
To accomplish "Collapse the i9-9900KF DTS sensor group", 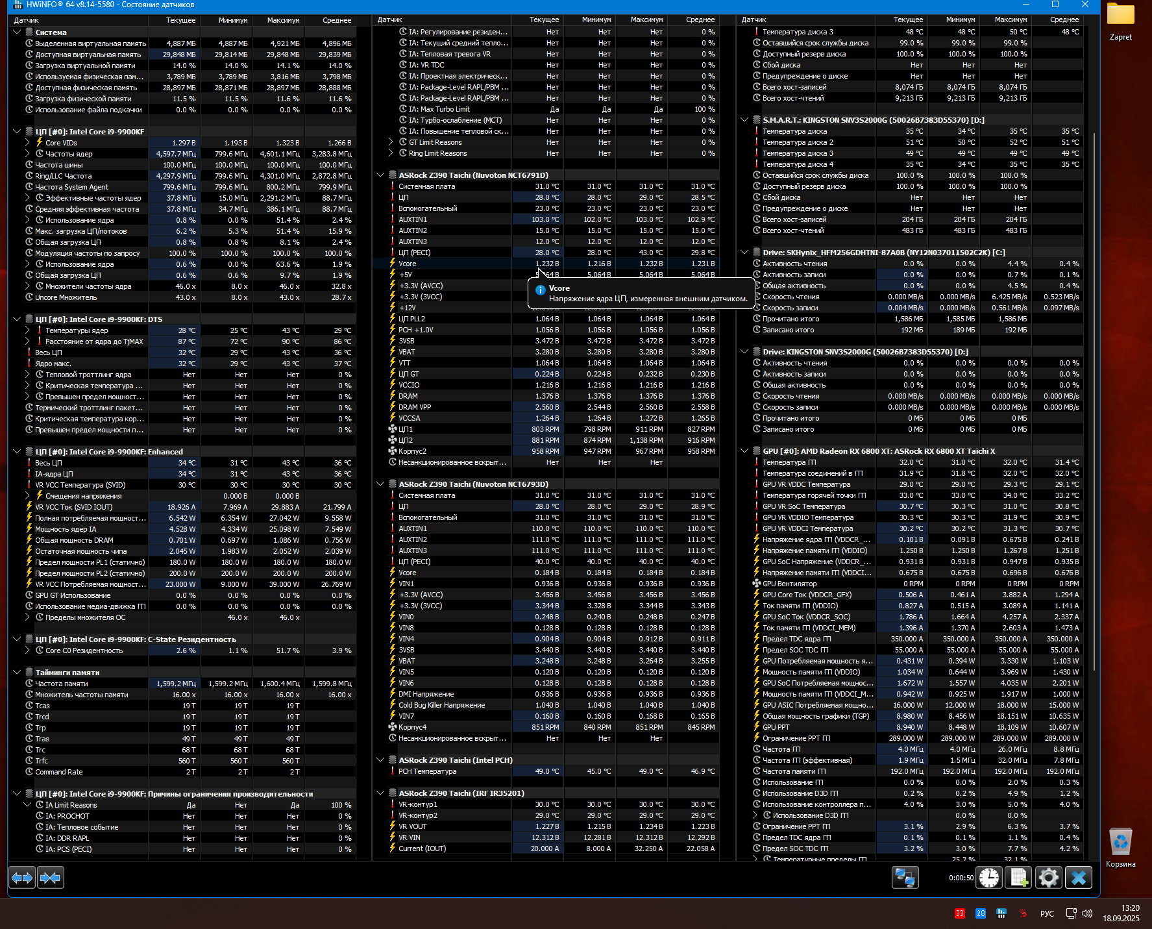I will [x=17, y=319].
